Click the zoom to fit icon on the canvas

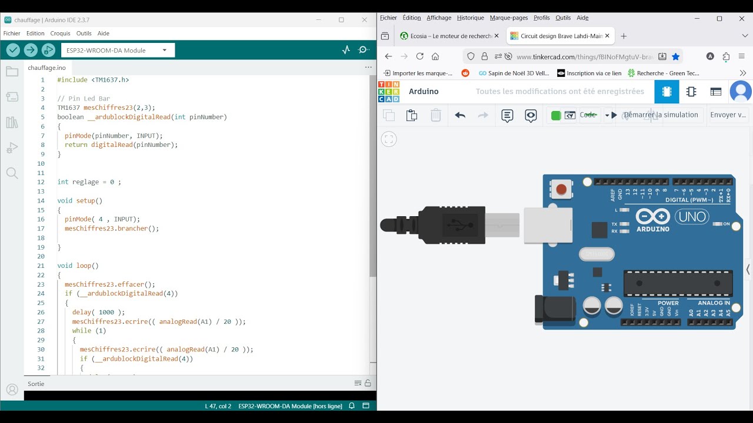coord(388,139)
